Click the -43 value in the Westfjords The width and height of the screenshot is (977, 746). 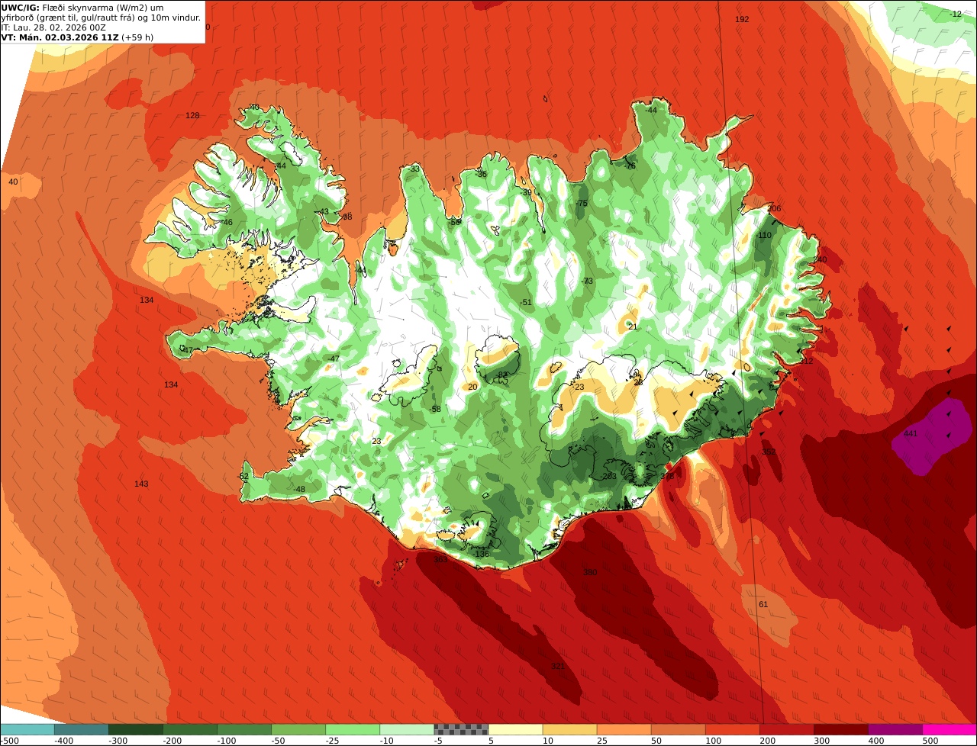click(323, 211)
